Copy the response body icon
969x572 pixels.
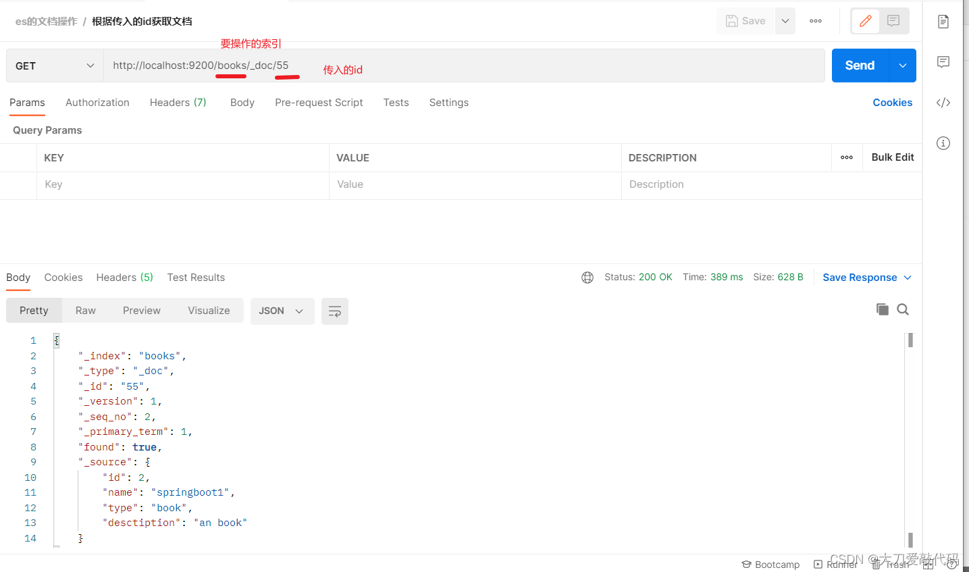[x=883, y=309]
